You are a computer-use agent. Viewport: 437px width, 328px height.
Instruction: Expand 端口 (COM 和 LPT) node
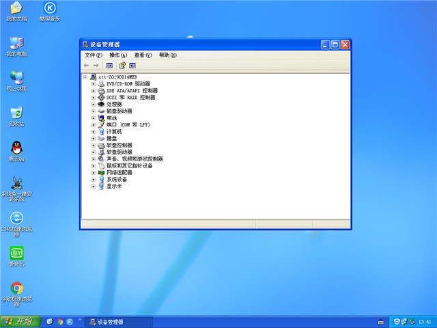(x=94, y=125)
